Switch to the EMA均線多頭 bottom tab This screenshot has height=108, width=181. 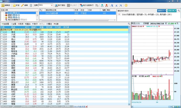(80, 106)
